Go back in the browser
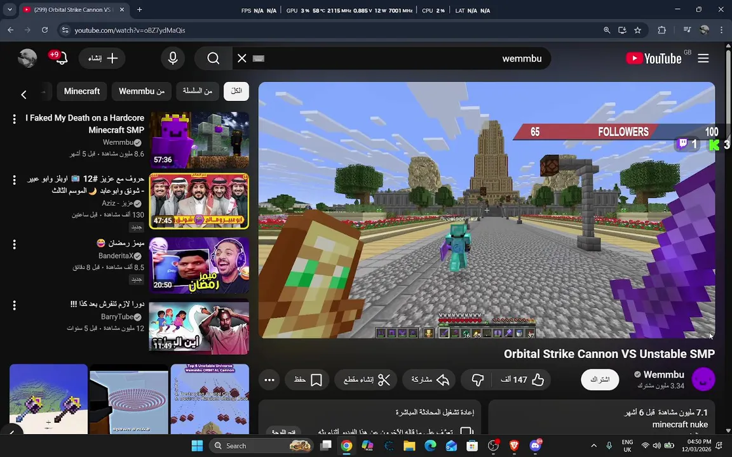This screenshot has height=457, width=732. (11, 30)
